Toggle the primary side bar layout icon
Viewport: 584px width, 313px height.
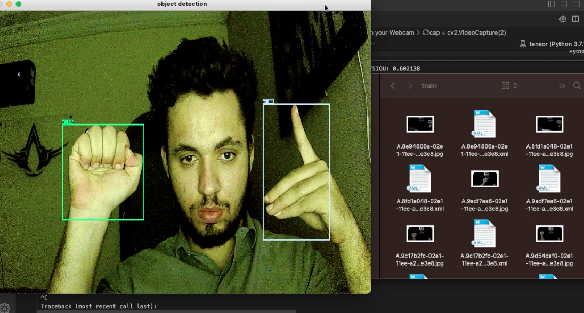coord(551,4)
